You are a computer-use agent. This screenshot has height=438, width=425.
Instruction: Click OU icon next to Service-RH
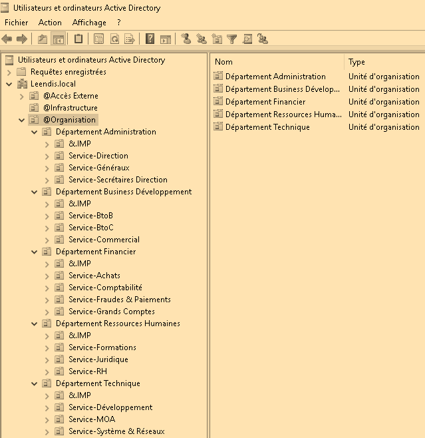59,371
